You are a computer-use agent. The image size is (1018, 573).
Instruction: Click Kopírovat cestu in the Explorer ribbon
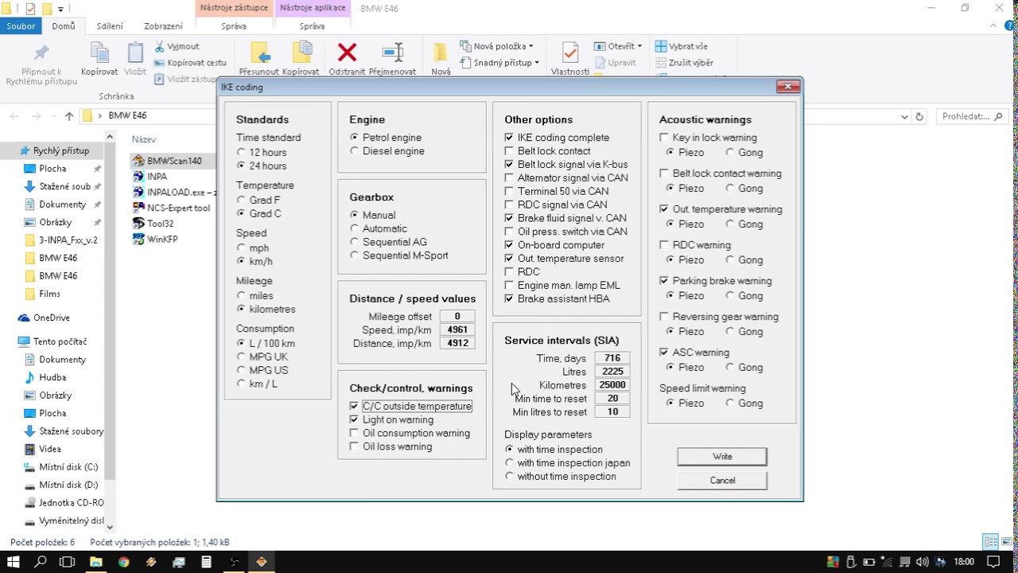point(191,63)
